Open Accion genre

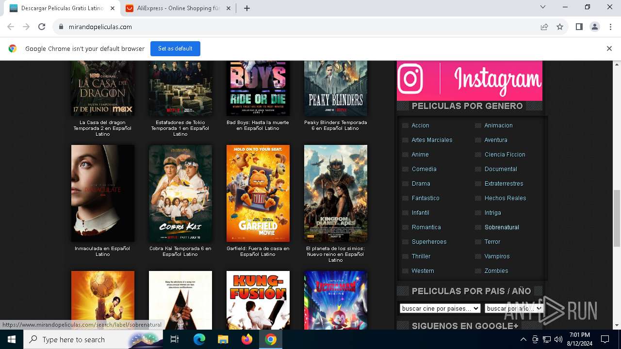click(420, 126)
